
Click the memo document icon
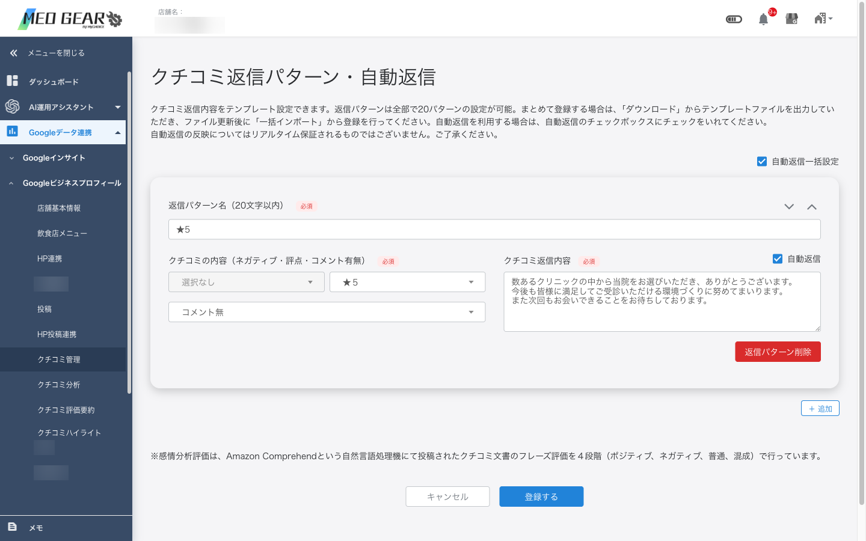(x=12, y=527)
